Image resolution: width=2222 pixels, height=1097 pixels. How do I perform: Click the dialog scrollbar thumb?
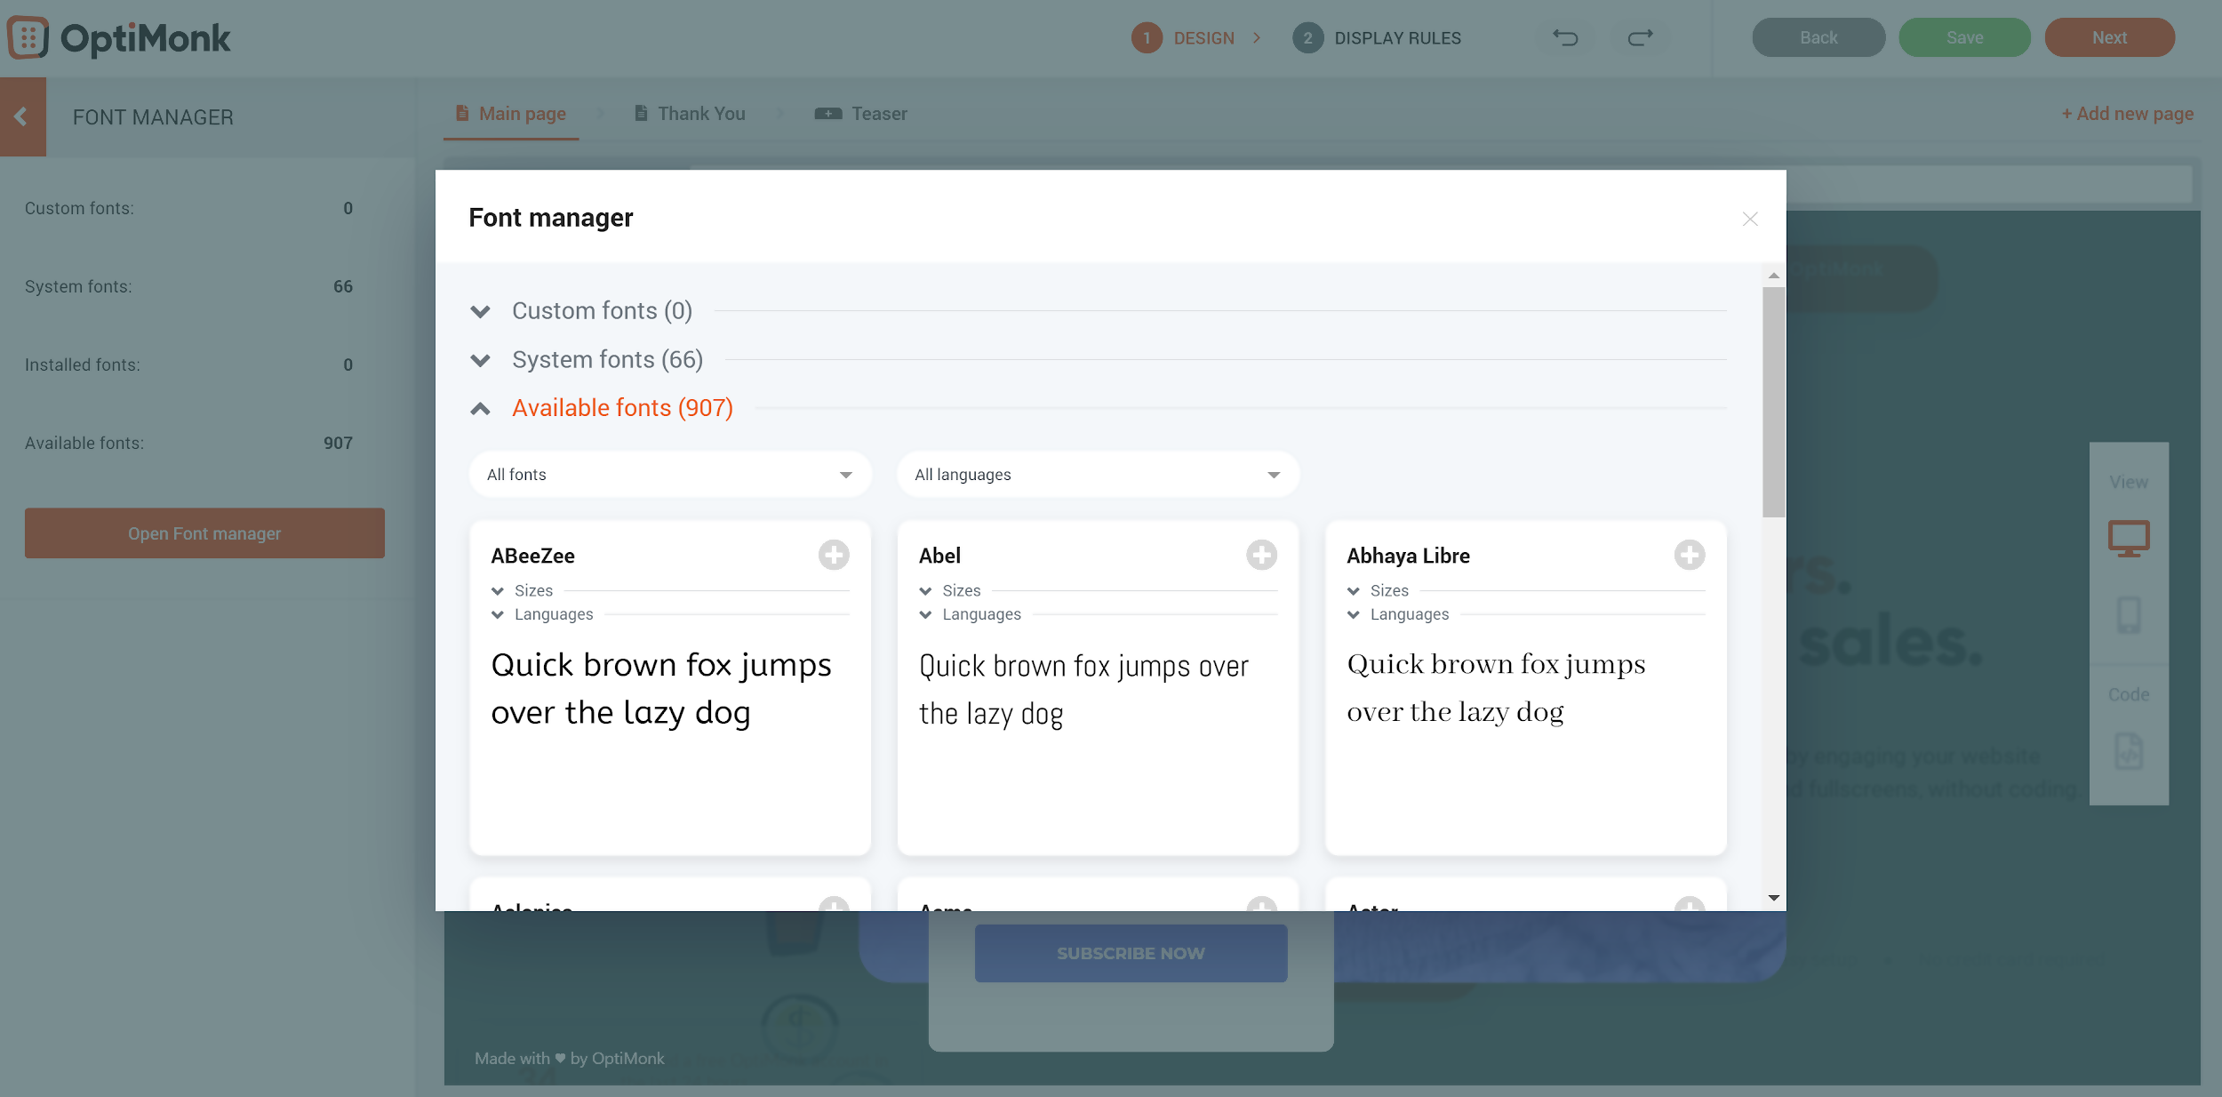(1773, 402)
